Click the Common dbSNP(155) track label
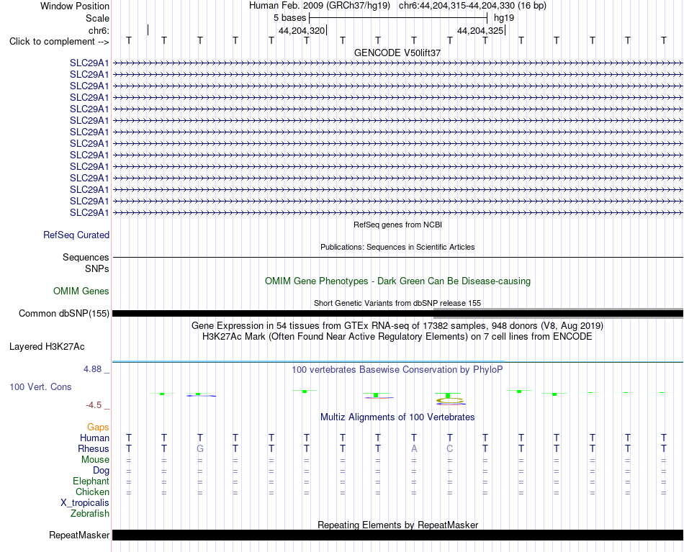This screenshot has height=552, width=684. point(64,314)
